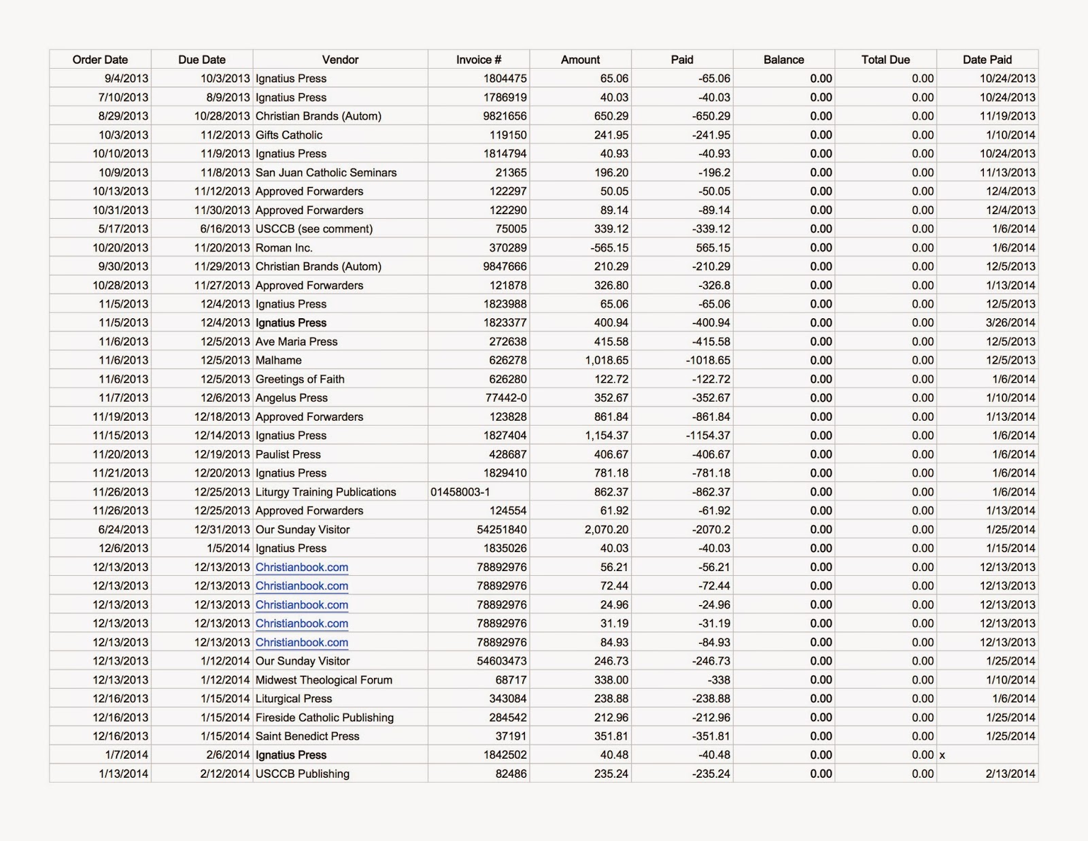Select the bold Ignatius Press cell for invoice 1823377
This screenshot has height=841, width=1088.
pyautogui.click(x=340, y=323)
